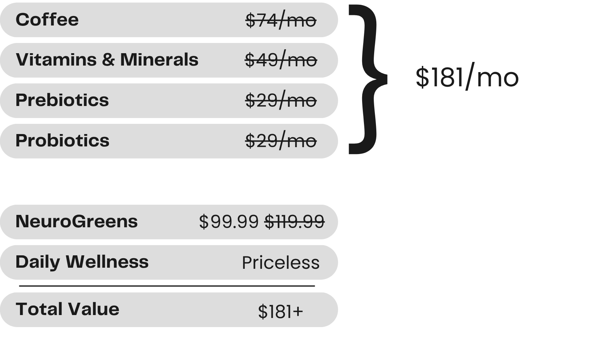Click the Prebiotics label

62,100
